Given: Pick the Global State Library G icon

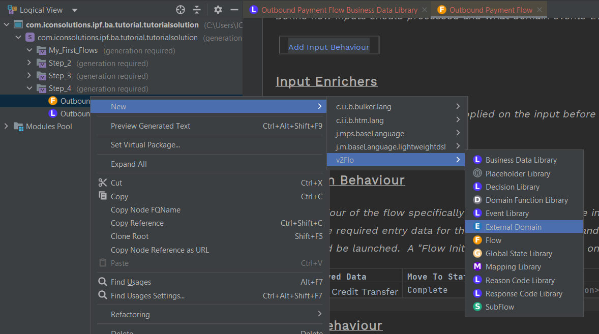Looking at the screenshot, I should 477,253.
